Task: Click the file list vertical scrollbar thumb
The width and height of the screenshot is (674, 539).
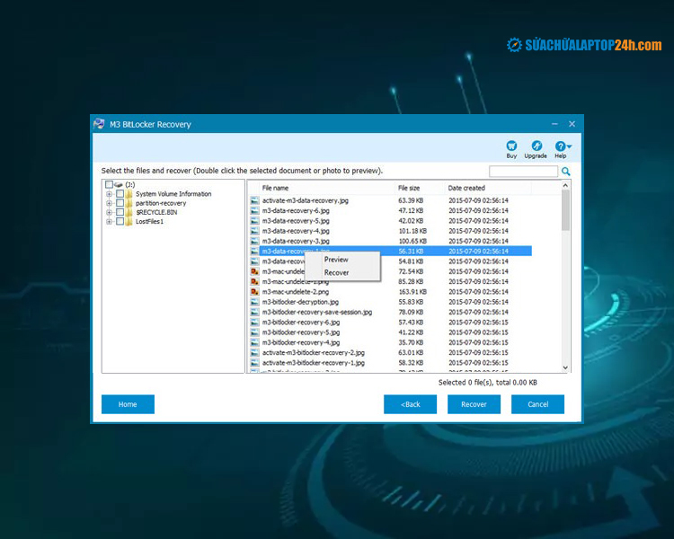Action: 565,210
